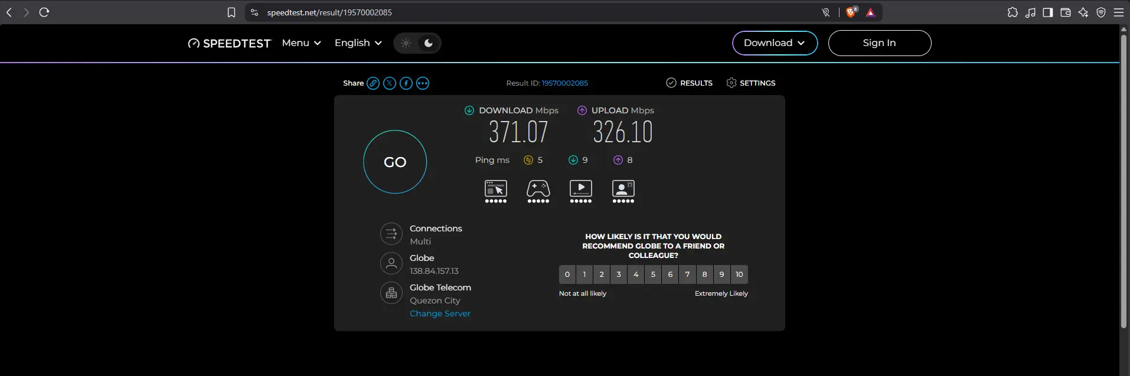This screenshot has width=1130, height=376.
Task: Click the download speed 371.07 value
Action: [518, 132]
